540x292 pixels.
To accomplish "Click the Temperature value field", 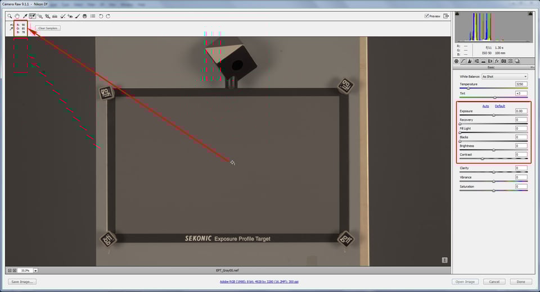I will point(521,84).
